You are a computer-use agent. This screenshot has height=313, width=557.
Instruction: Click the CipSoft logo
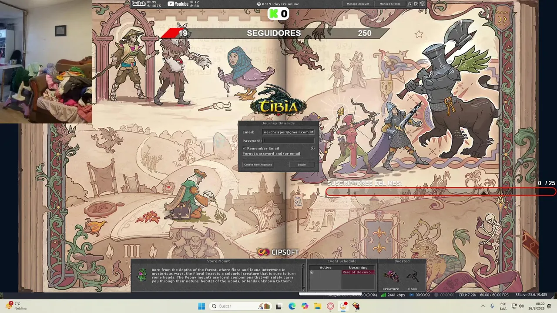tap(278, 252)
